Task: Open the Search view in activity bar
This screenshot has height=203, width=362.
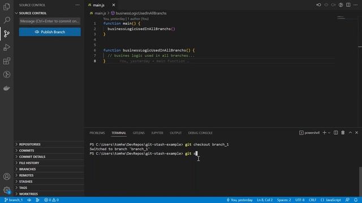Action: click(7, 20)
